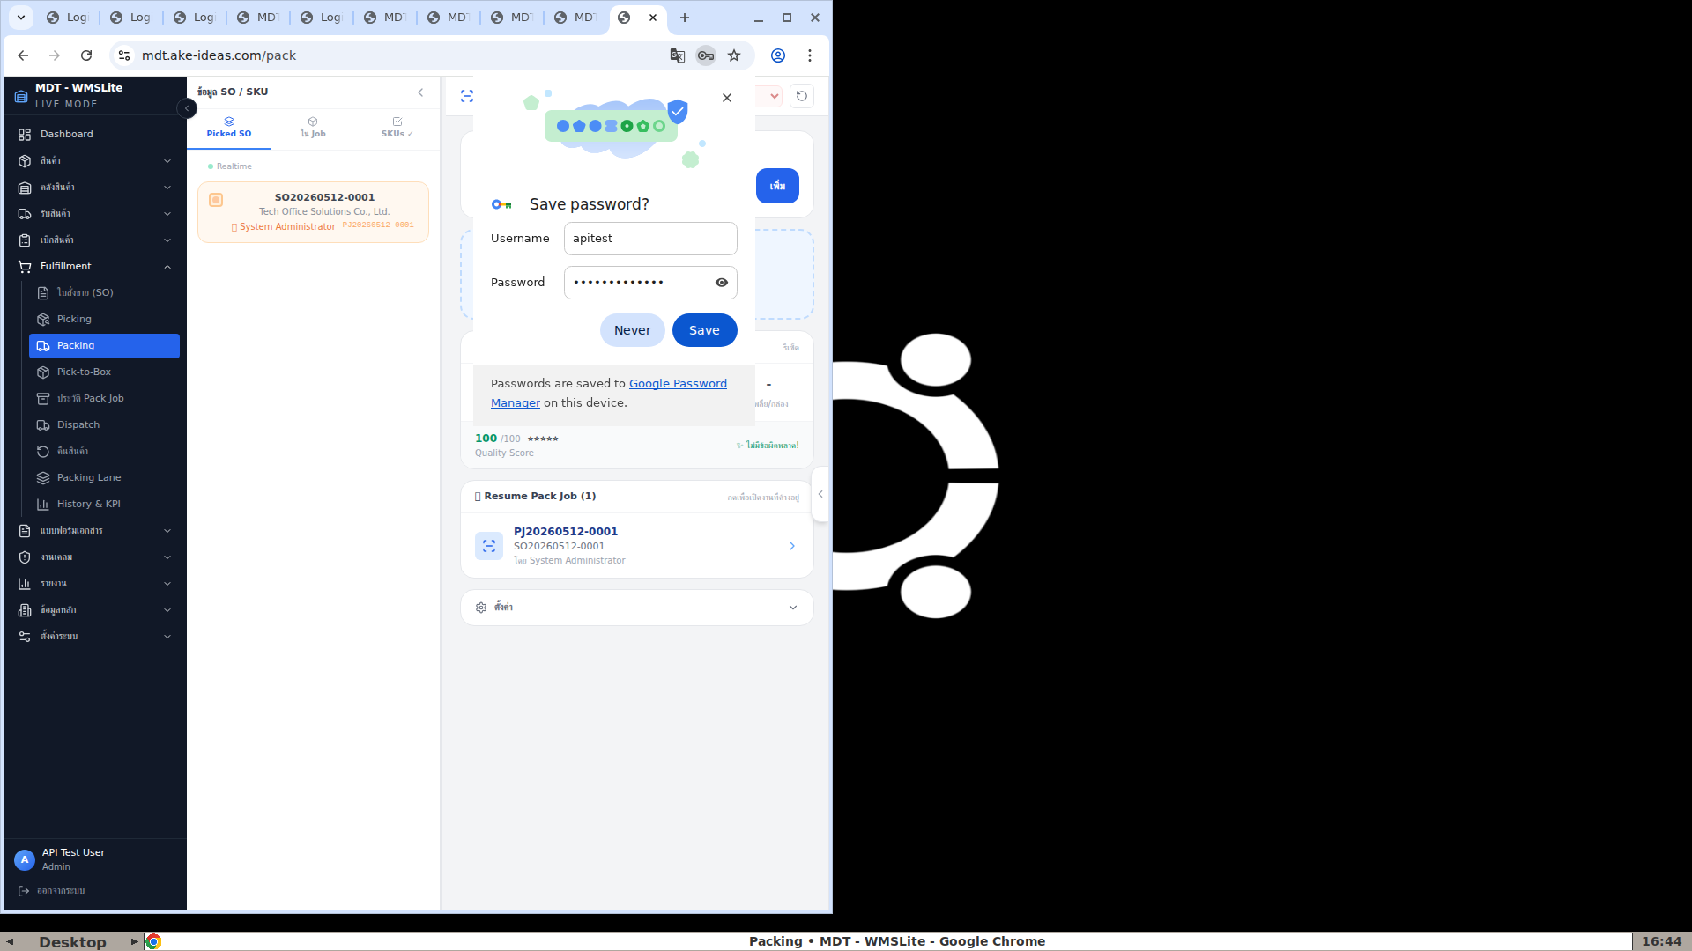
Task: Bookmark this page with star icon
Action: [734, 55]
